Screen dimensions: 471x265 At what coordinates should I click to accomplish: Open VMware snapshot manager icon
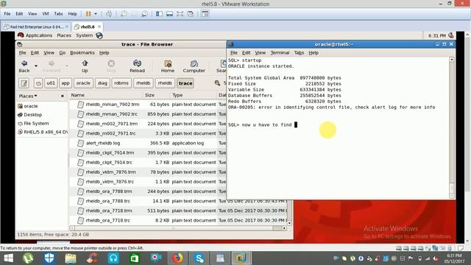pyautogui.click(x=144, y=14)
